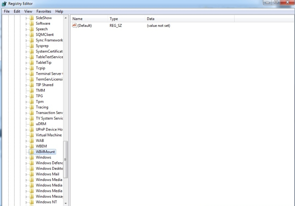Expand the Software key
Image resolution: width=295 pixels, height=206 pixels.
tap(26, 24)
